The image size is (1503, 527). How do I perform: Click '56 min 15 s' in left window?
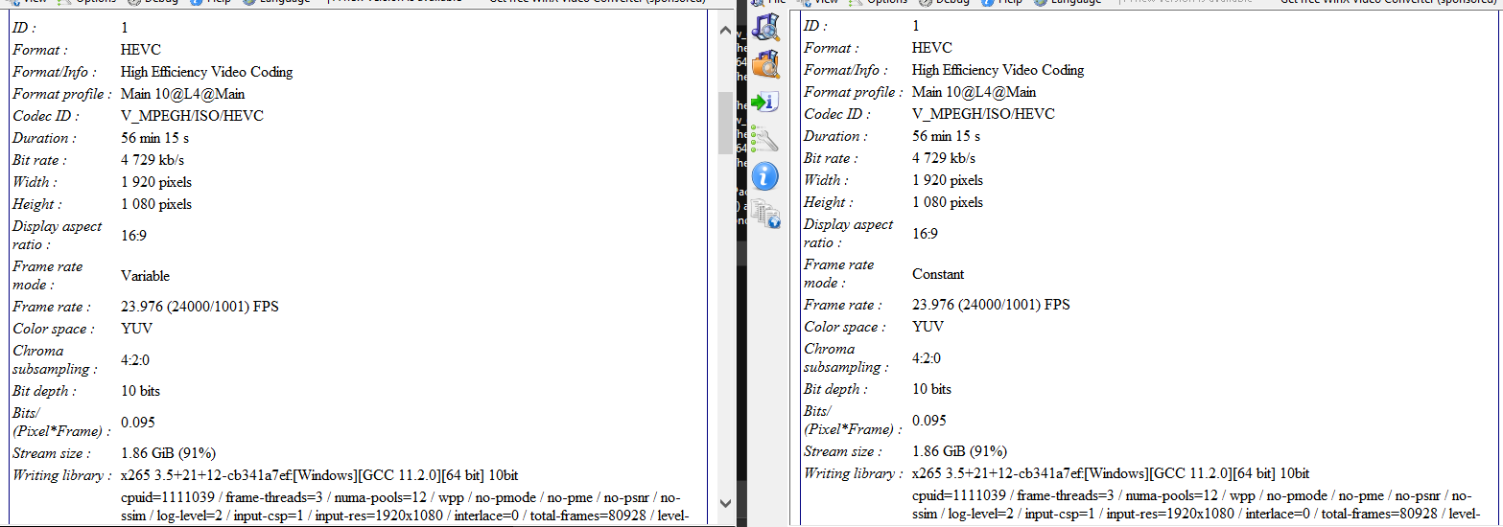coord(155,138)
